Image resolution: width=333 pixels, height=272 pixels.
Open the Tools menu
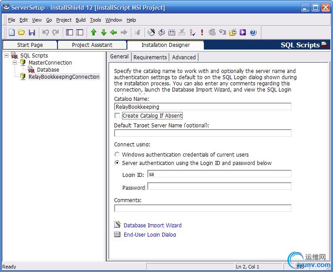[96, 20]
